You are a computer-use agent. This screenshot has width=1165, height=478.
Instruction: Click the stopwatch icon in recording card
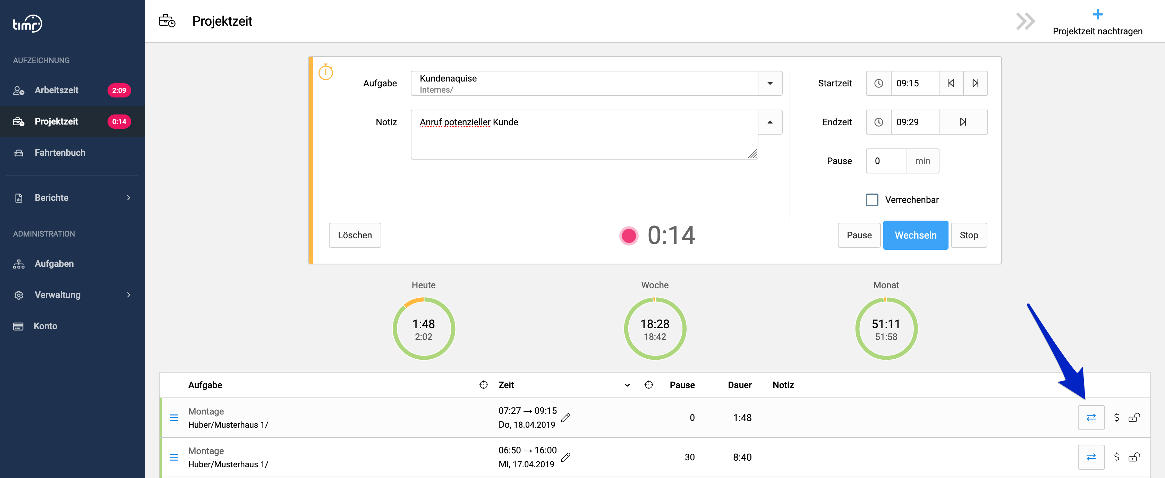(326, 72)
